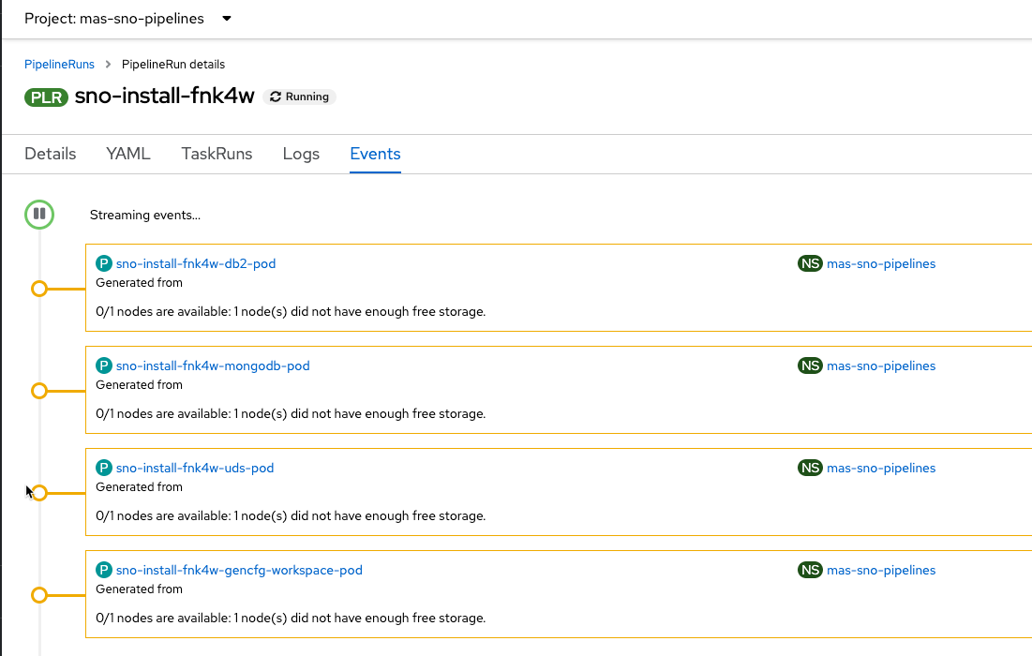Click the timeline marker for gencfg-workspace-pod event
Screen dimensions: 1032x656
[x=39, y=595]
